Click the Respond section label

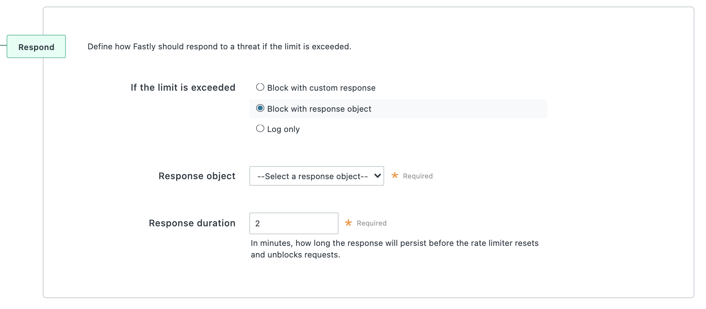36,46
